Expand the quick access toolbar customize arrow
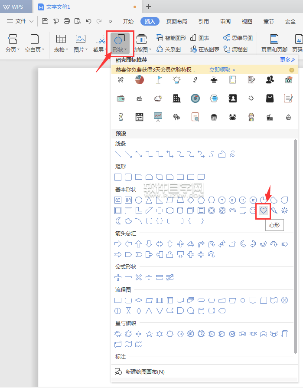The width and height of the screenshot is (303, 388). click(110, 22)
